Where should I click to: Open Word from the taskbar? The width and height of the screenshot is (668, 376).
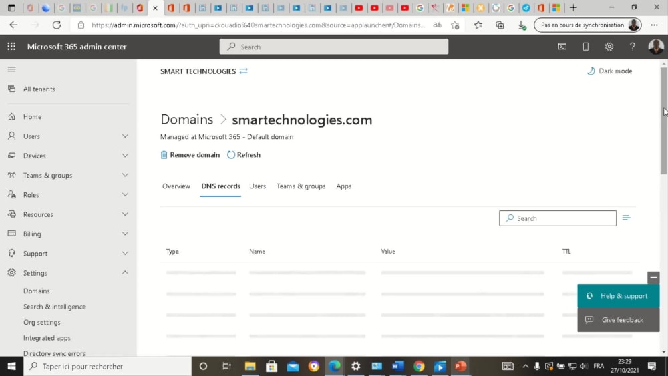point(397,366)
